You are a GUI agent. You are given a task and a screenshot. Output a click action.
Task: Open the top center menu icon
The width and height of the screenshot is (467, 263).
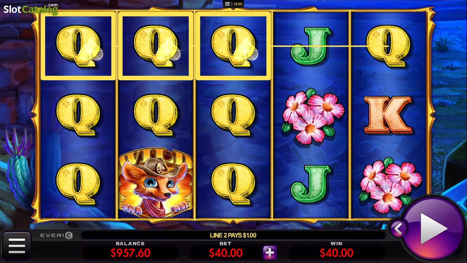point(227,4)
